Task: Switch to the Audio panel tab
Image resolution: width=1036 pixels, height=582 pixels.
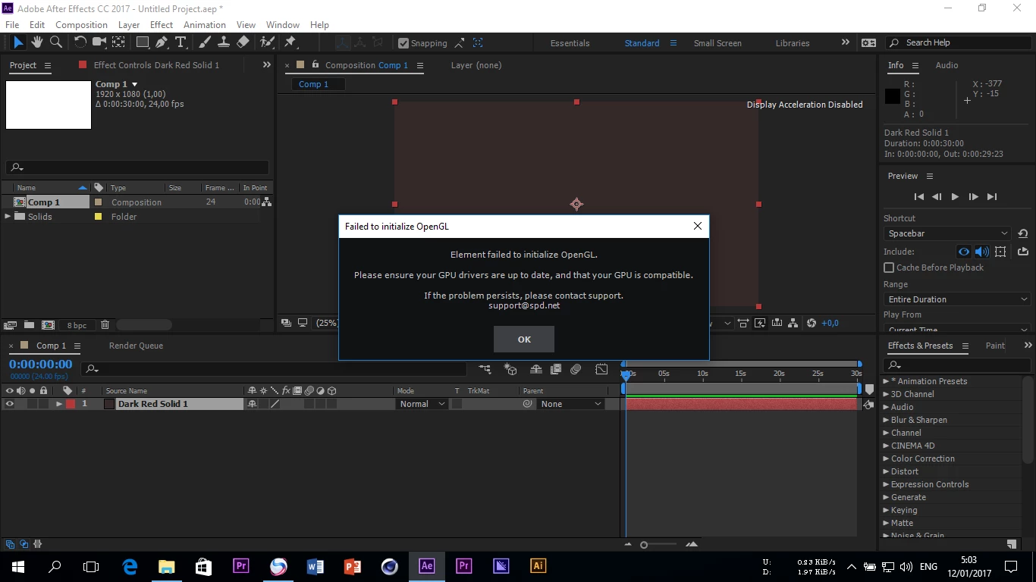Action: coord(947,65)
